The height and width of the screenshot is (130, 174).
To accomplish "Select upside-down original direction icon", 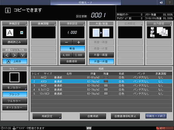I will [23, 55].
